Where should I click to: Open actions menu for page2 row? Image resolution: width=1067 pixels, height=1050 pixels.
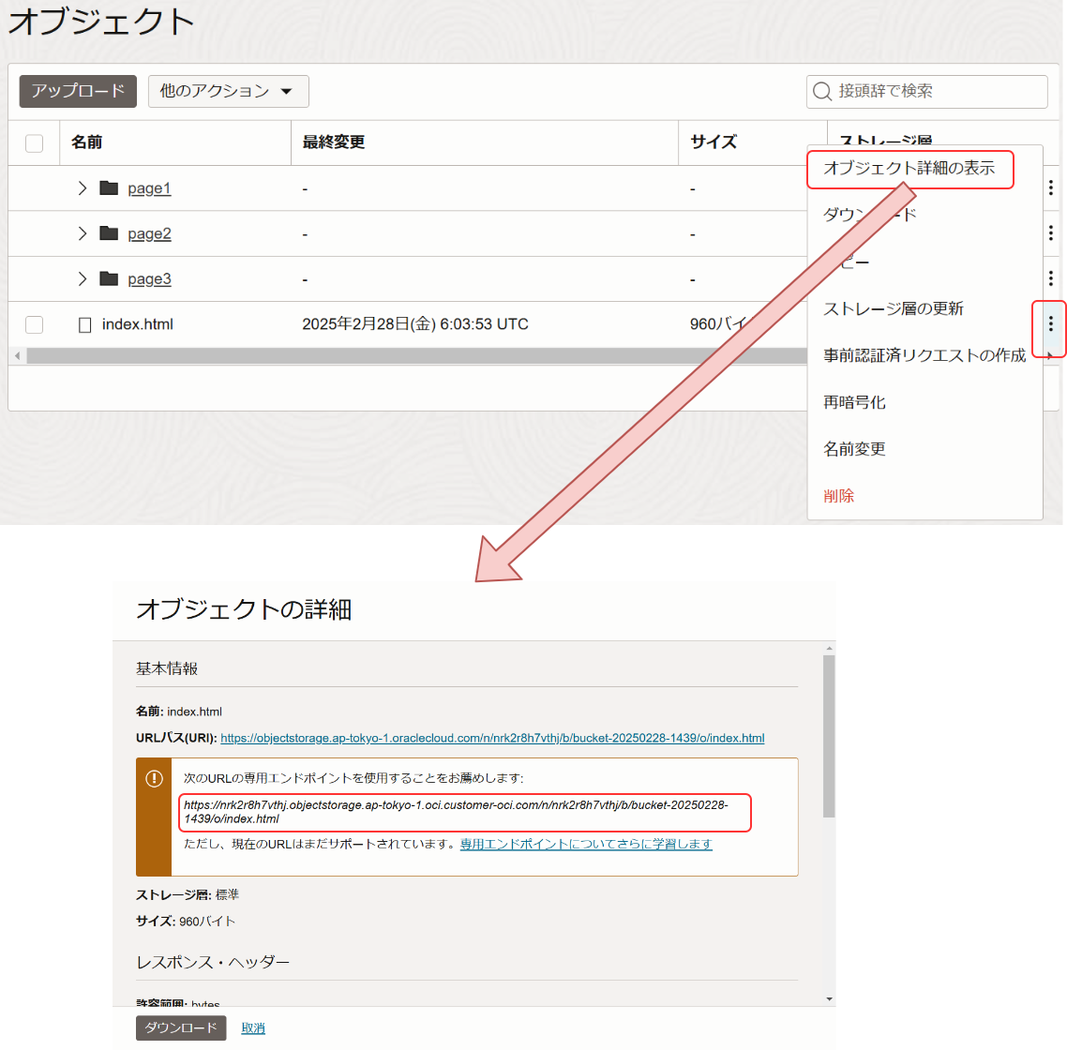[1051, 232]
